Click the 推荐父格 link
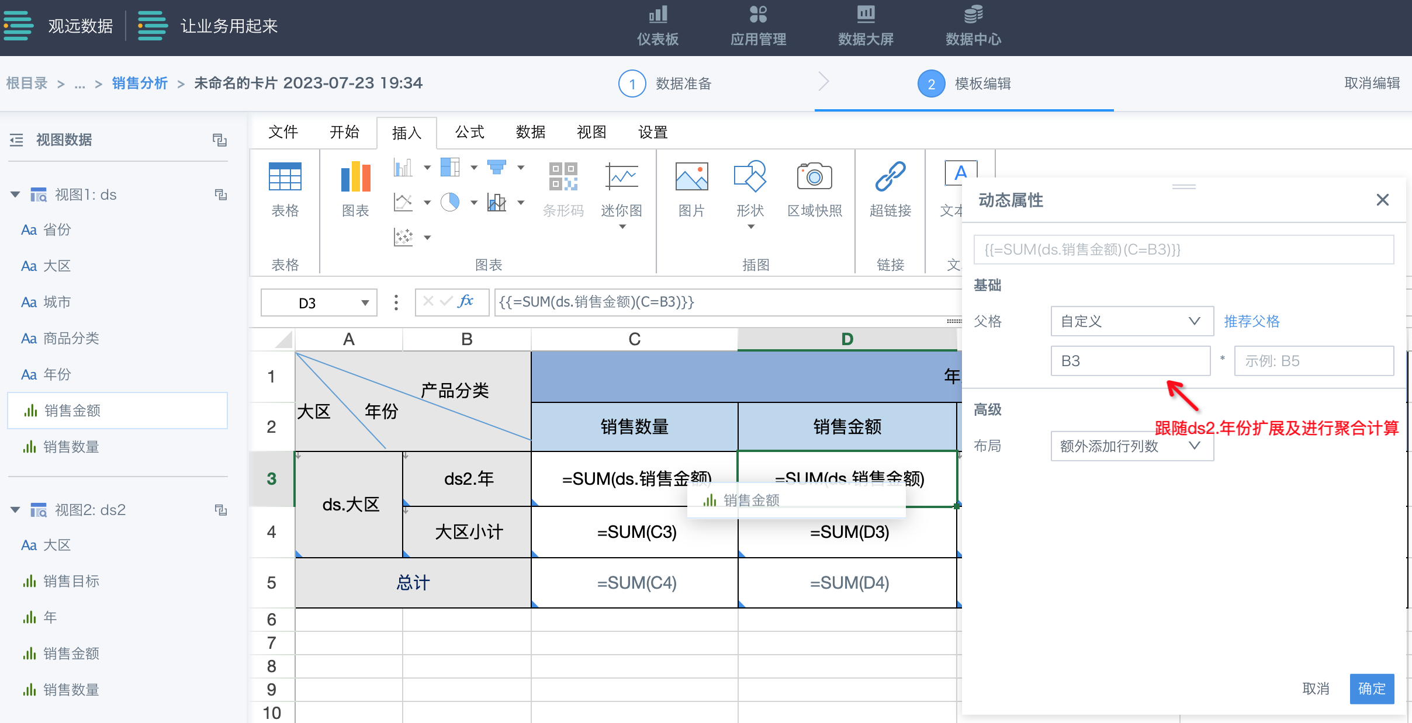 point(1251,321)
